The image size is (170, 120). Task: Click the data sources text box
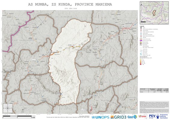point(154,107)
